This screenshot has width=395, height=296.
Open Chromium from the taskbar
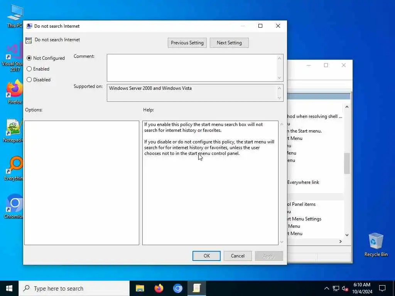177,288
